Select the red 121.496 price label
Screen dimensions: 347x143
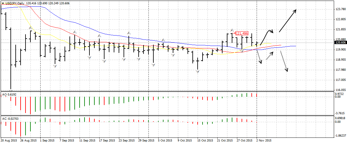click(x=242, y=33)
